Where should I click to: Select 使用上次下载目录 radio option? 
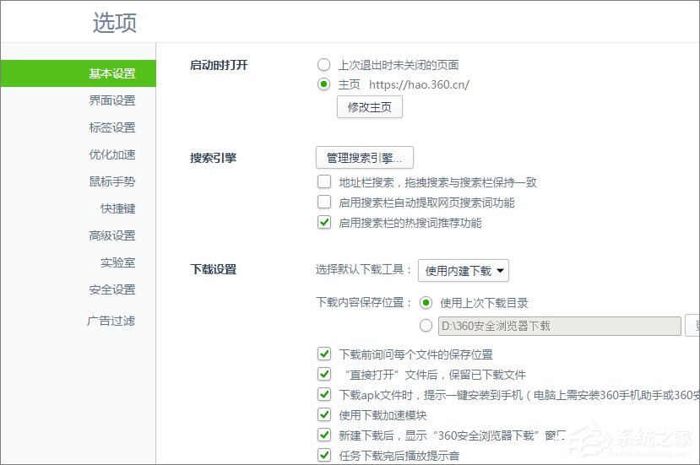coord(426,303)
